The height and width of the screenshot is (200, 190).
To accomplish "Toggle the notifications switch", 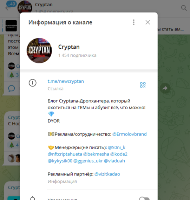I will click(144, 199).
